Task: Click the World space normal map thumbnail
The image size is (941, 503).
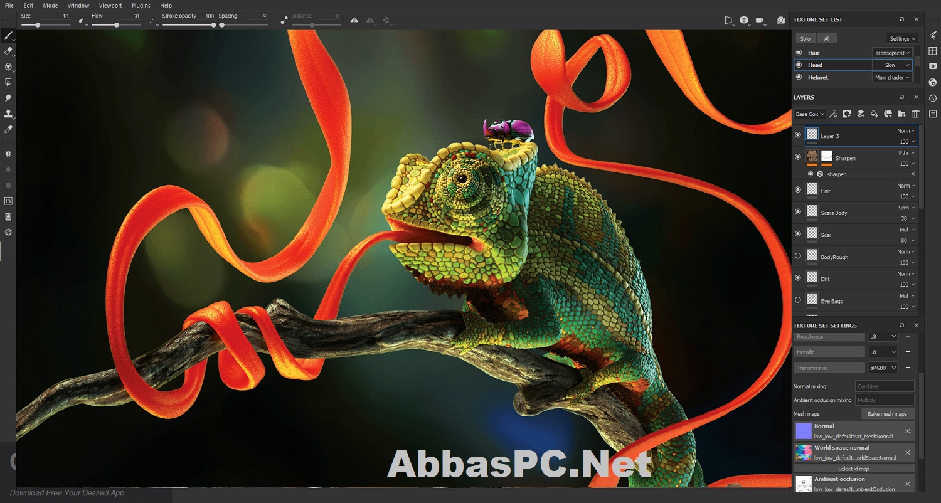Action: point(804,452)
